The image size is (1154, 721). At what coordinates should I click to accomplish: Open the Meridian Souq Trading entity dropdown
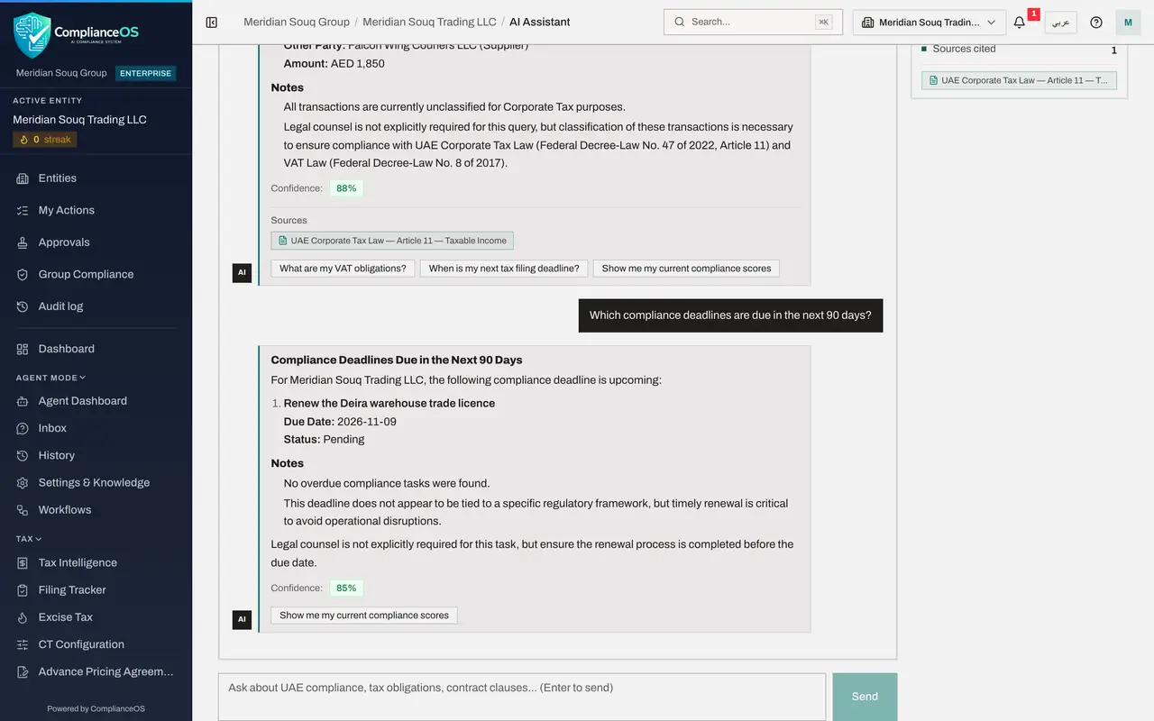(x=930, y=23)
